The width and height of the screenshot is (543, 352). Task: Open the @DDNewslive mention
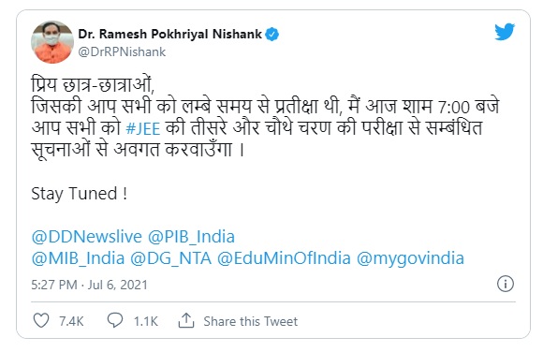[86, 237]
